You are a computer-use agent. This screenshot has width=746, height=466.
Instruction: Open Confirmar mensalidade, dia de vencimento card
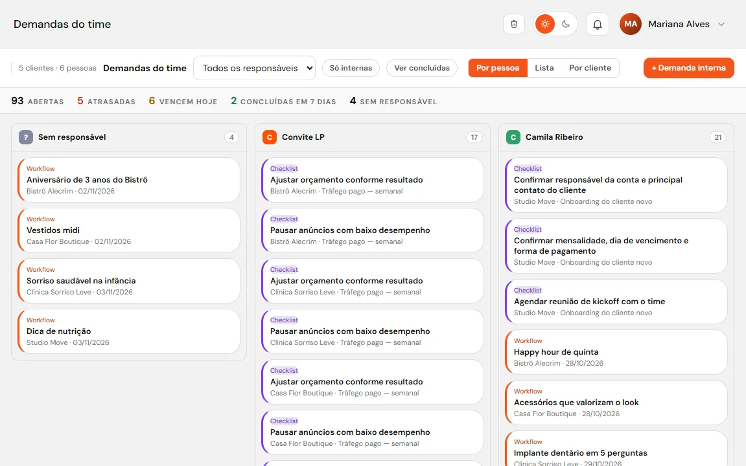(x=616, y=246)
